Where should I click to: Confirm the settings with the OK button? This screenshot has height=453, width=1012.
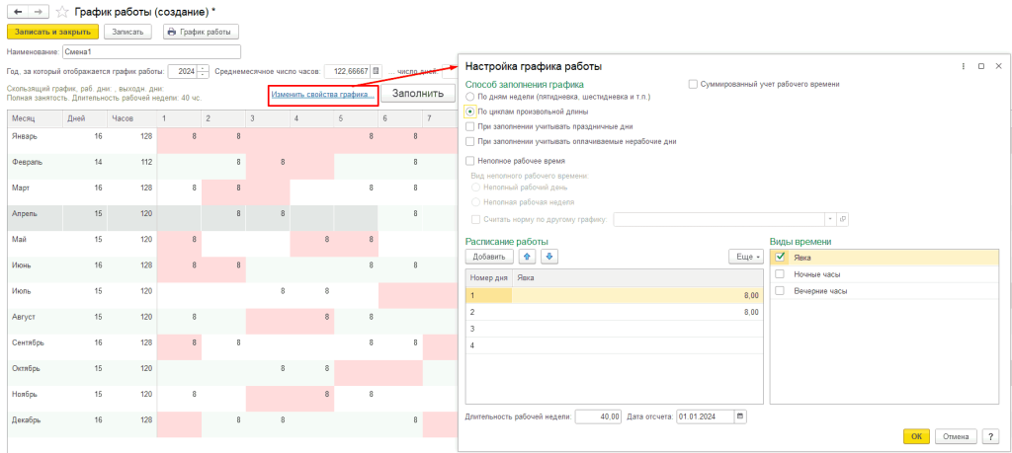(915, 436)
